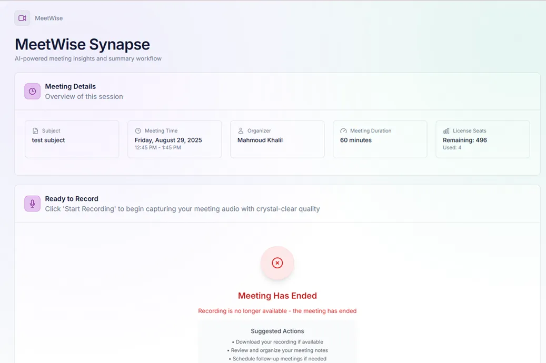Click the 12:45 PM - 1:45 PM time range
546x363 pixels.
click(x=158, y=147)
